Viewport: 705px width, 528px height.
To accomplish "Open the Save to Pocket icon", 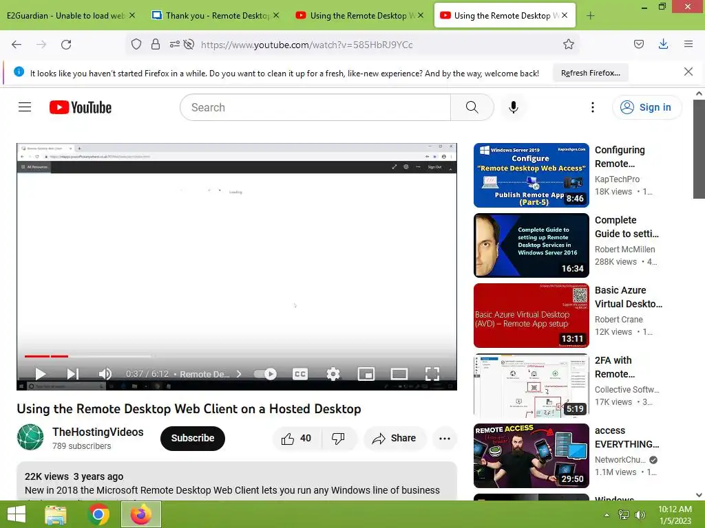I will [x=639, y=44].
